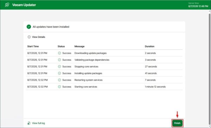The width and height of the screenshot is (211, 128).
Task: Click the start time of Restarting system services
Action: (37, 80)
